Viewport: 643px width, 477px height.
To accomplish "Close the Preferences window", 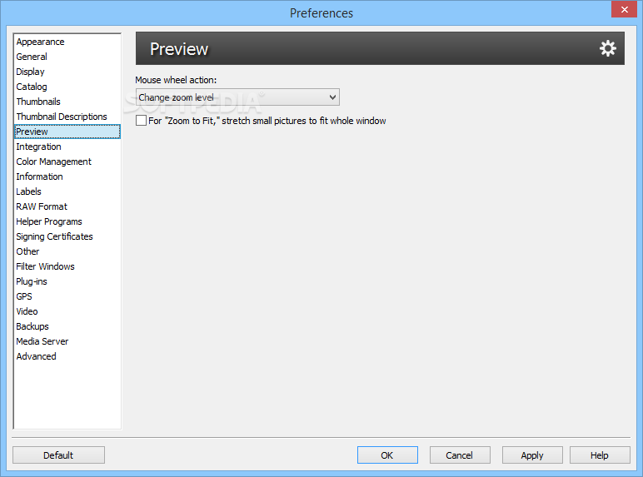I will (x=624, y=9).
